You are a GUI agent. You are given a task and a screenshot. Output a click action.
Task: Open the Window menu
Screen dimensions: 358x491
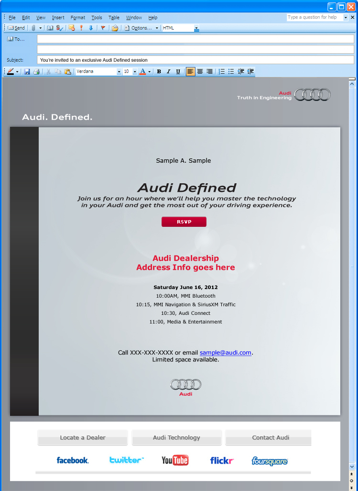click(x=134, y=18)
